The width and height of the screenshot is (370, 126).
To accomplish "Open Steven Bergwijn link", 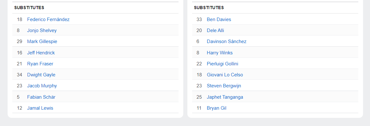I will pos(224,86).
